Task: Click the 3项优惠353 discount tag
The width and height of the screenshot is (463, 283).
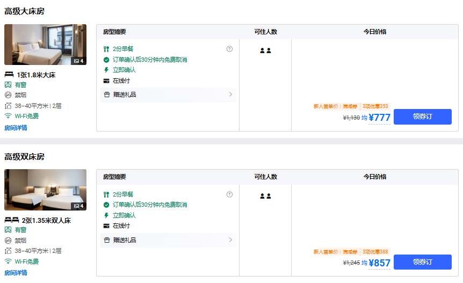Action: pos(375,106)
